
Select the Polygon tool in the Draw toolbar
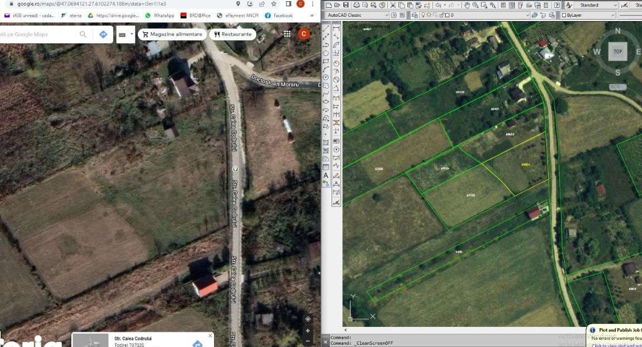(326, 53)
